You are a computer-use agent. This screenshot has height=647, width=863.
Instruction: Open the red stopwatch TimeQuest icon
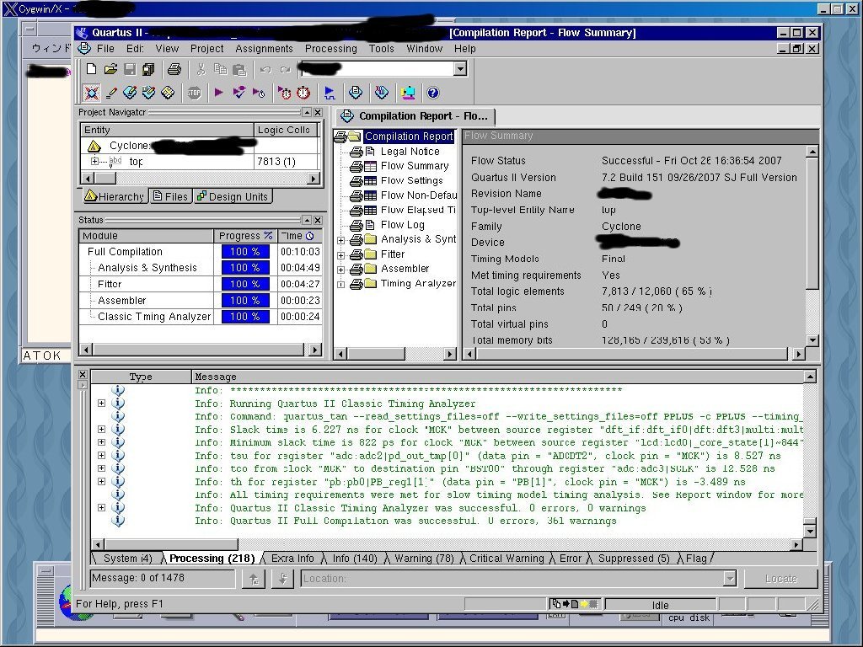303,93
